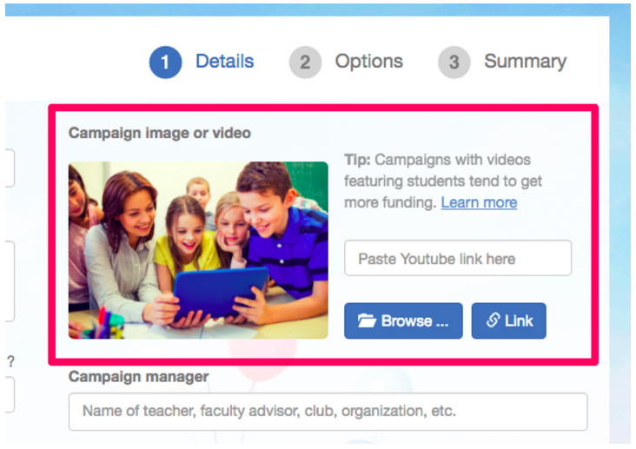Click the Browse ... button text
Image resolution: width=636 pixels, height=449 pixels.
(414, 320)
